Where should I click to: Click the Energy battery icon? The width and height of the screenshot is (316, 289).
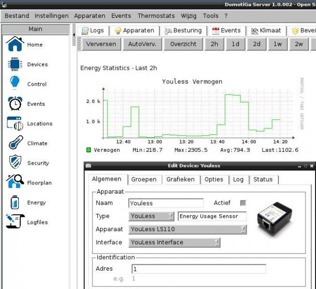coord(15,202)
